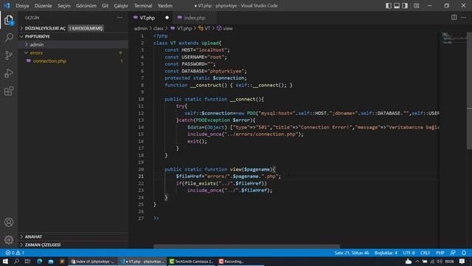This screenshot has height=266, width=472.
Task: Collapse the errors folder
Action: click(x=73, y=52)
